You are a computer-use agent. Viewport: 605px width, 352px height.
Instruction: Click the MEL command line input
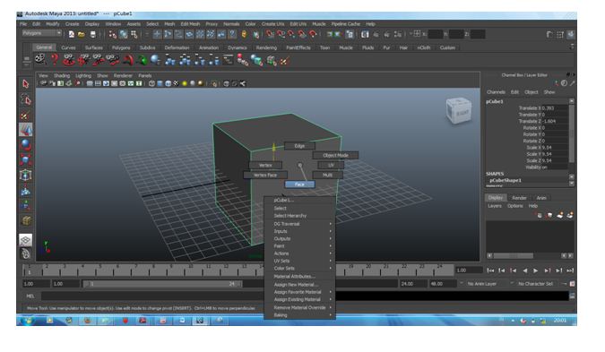coord(305,296)
